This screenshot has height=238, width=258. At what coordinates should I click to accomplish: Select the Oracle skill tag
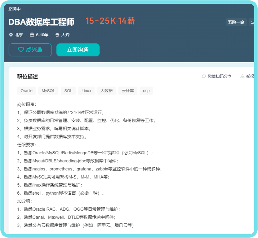point(26,91)
